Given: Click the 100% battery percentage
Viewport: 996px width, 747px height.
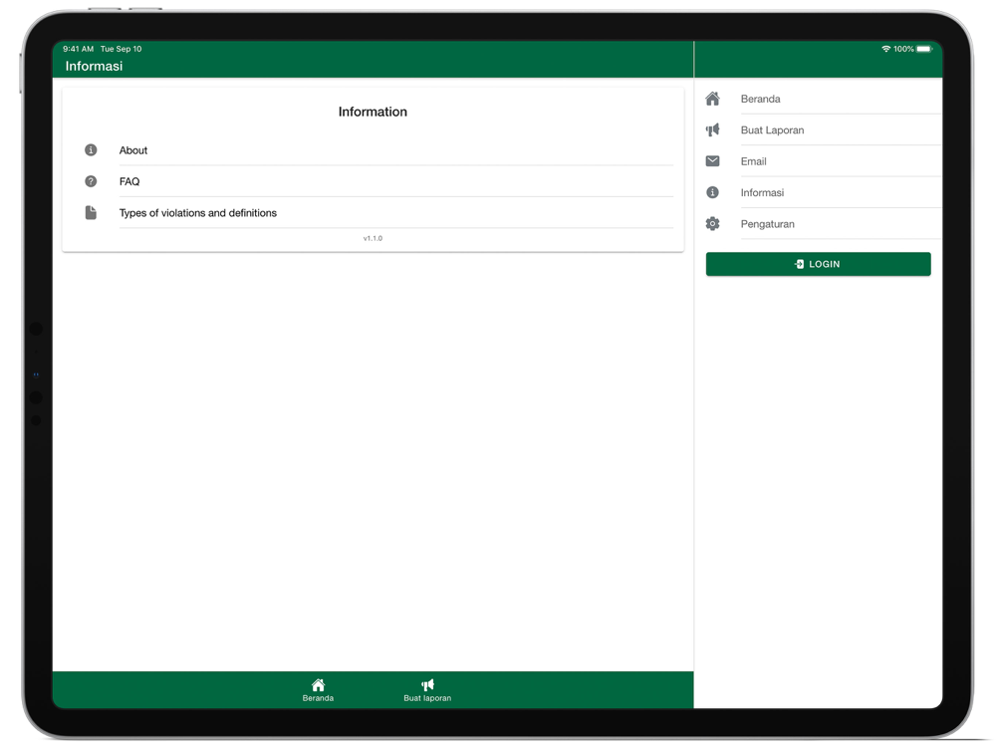Looking at the screenshot, I should click(x=903, y=49).
